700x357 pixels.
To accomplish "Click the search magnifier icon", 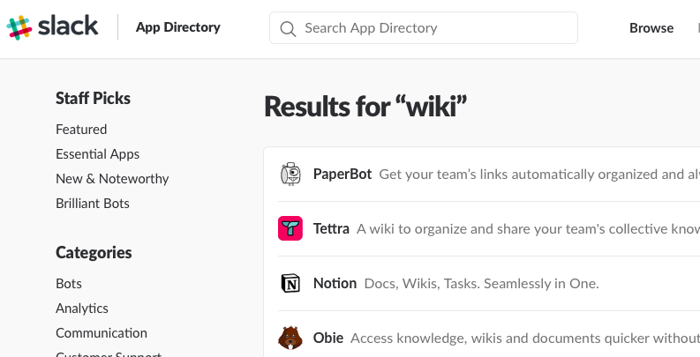I will click(x=288, y=28).
